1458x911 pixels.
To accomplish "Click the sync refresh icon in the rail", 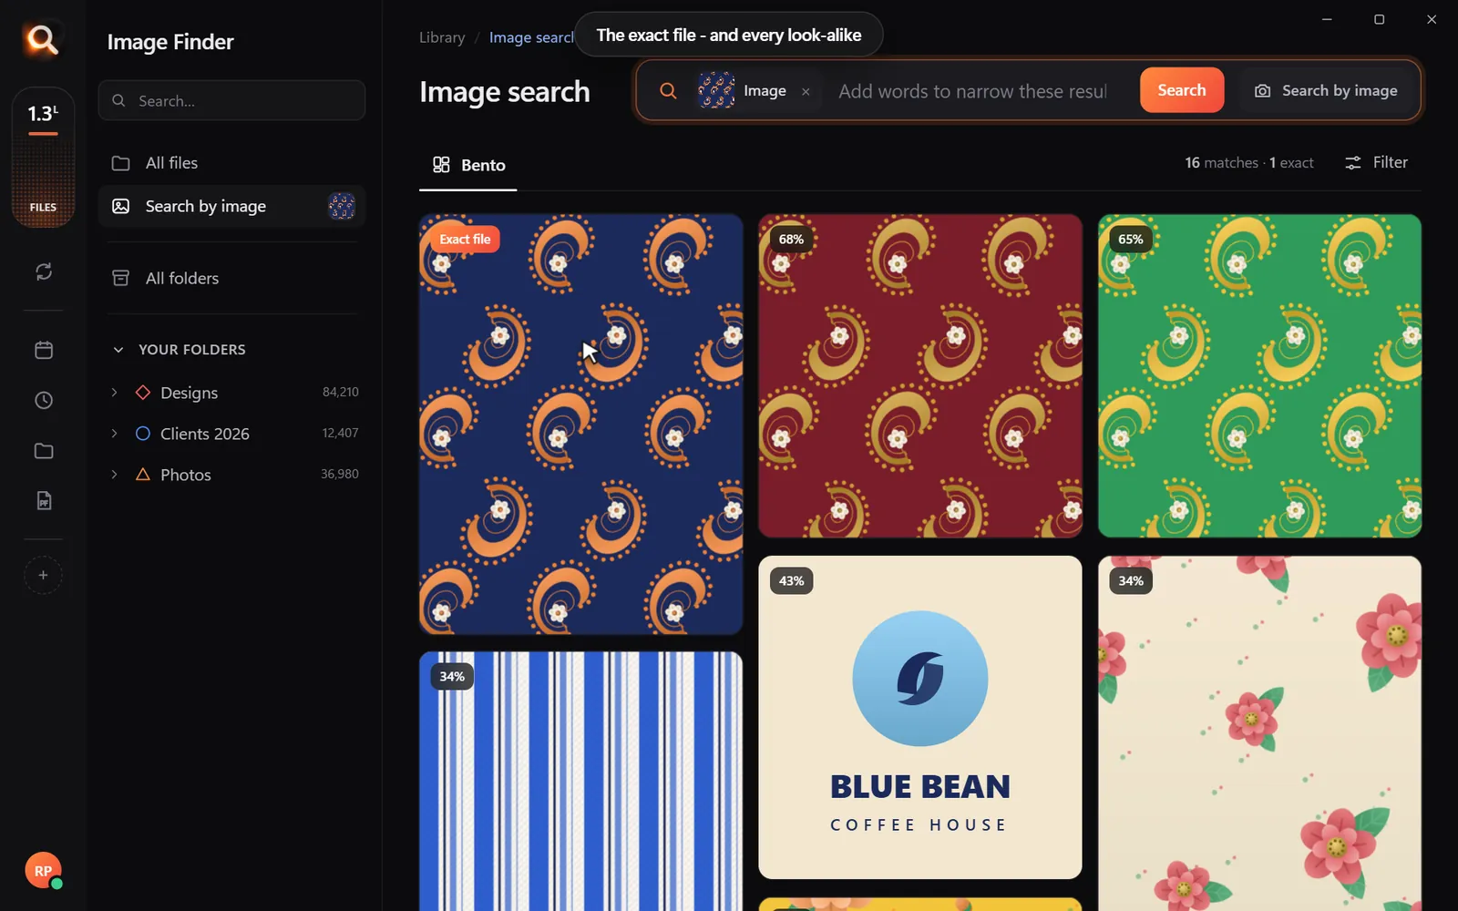I will (44, 271).
